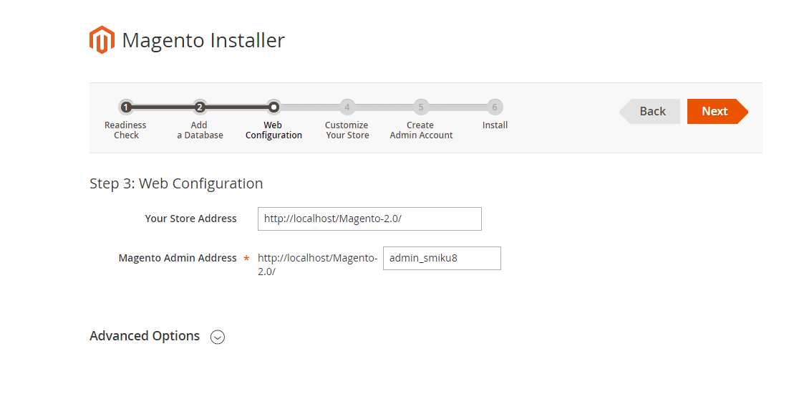The height and width of the screenshot is (417, 789).
Task: Click the Advanced Options heading text
Action: tap(145, 336)
